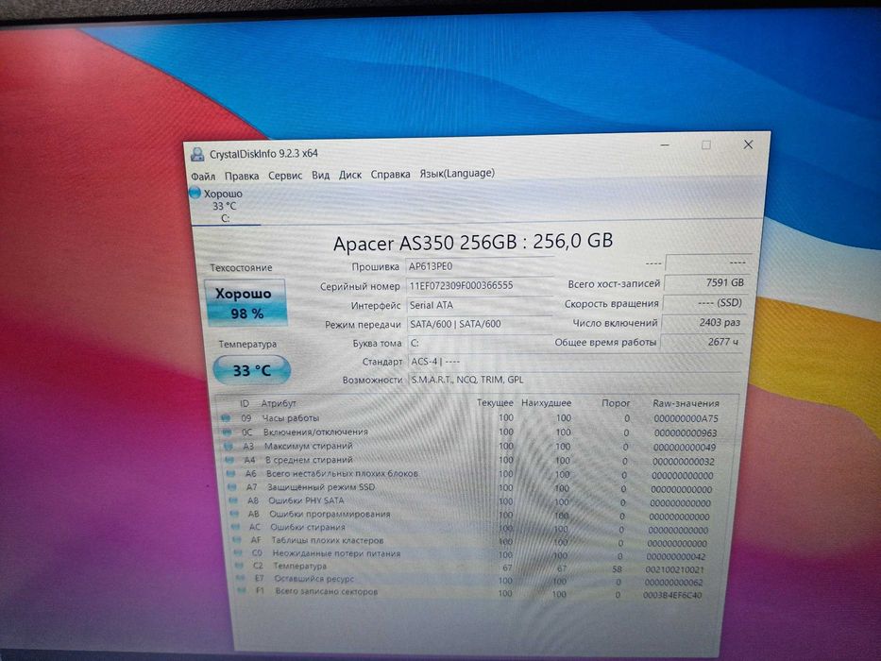Click the rotation speed value ---- (SSD)
This screenshot has width=881, height=661.
coord(704,303)
